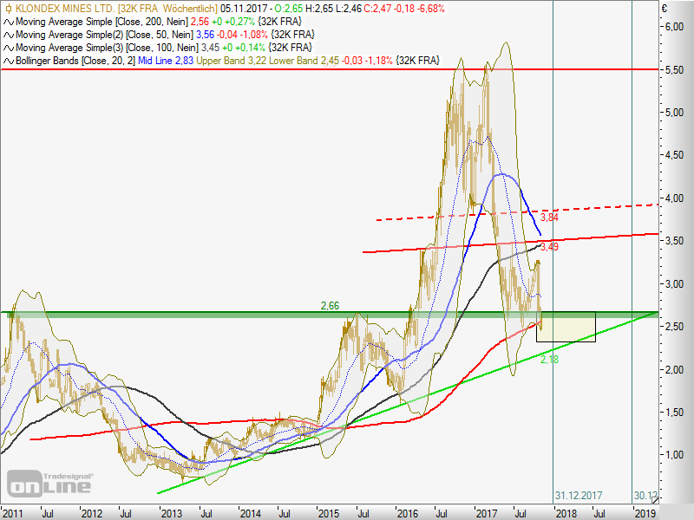Click the resize grip icon at chart corner
This screenshot has width=694, height=520.
point(655,500)
